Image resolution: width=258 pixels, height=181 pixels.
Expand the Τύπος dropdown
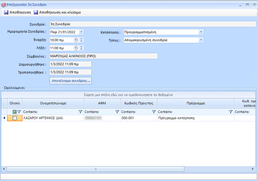click(201, 40)
